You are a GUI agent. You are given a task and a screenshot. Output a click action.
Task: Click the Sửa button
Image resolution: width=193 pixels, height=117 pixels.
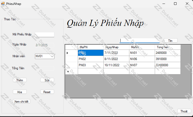(47, 80)
